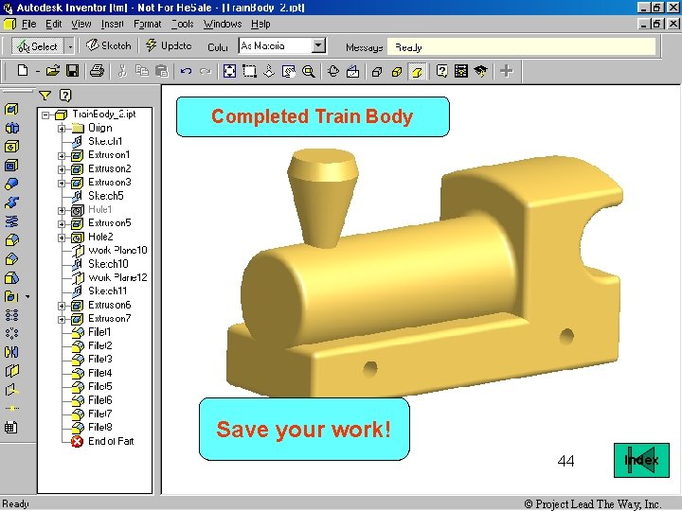Click the Redo arrow icon

[x=206, y=70]
